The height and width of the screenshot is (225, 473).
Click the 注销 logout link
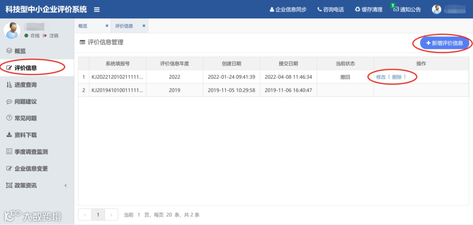(x=51, y=35)
